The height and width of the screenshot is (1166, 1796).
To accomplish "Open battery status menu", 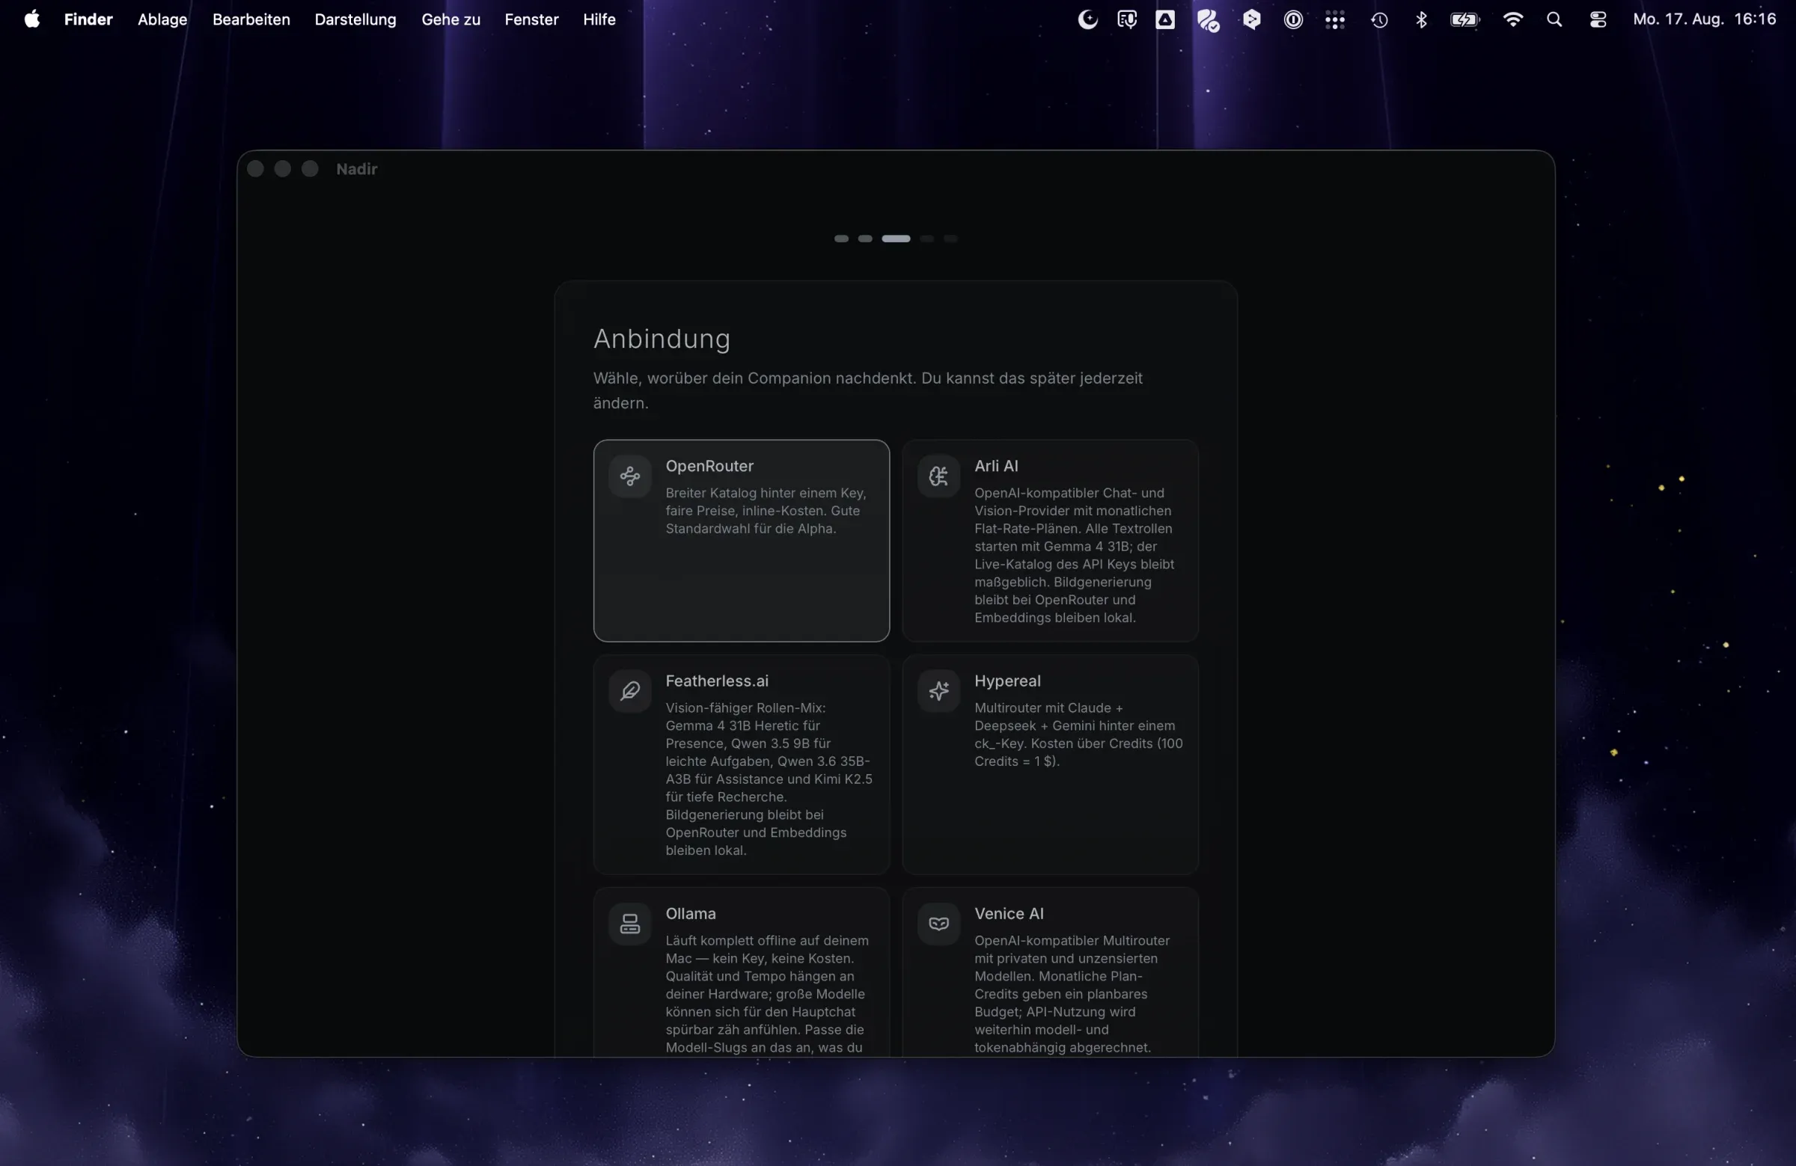I will [1464, 19].
